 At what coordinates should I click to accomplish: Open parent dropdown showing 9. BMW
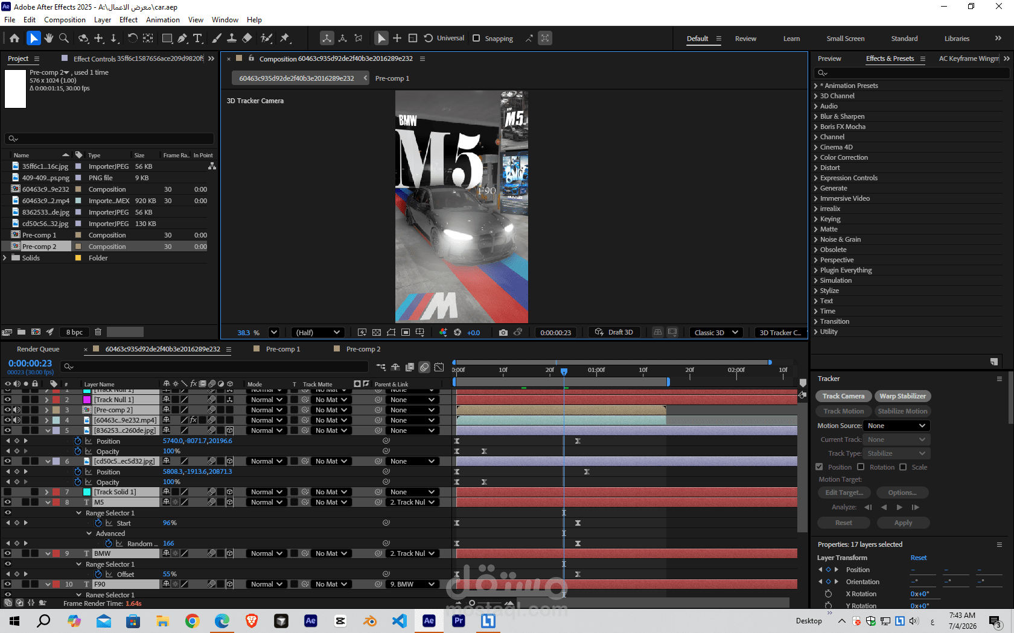(412, 584)
